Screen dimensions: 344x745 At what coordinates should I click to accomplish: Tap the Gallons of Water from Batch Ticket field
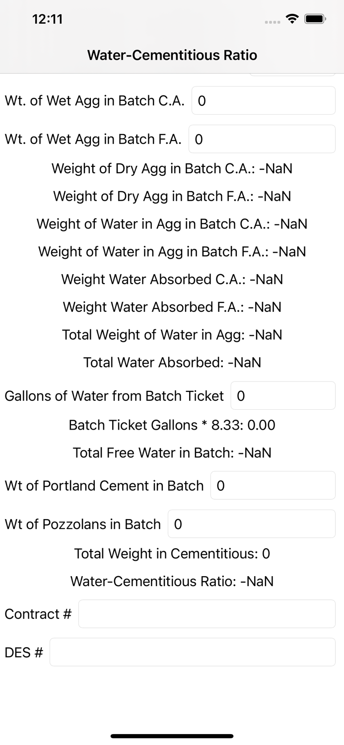(282, 395)
